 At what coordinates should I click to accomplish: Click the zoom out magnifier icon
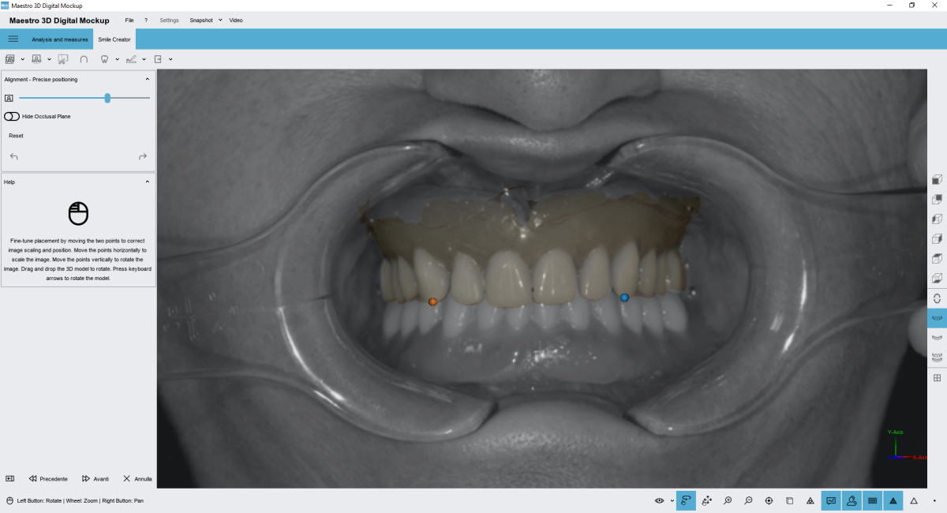coord(748,500)
